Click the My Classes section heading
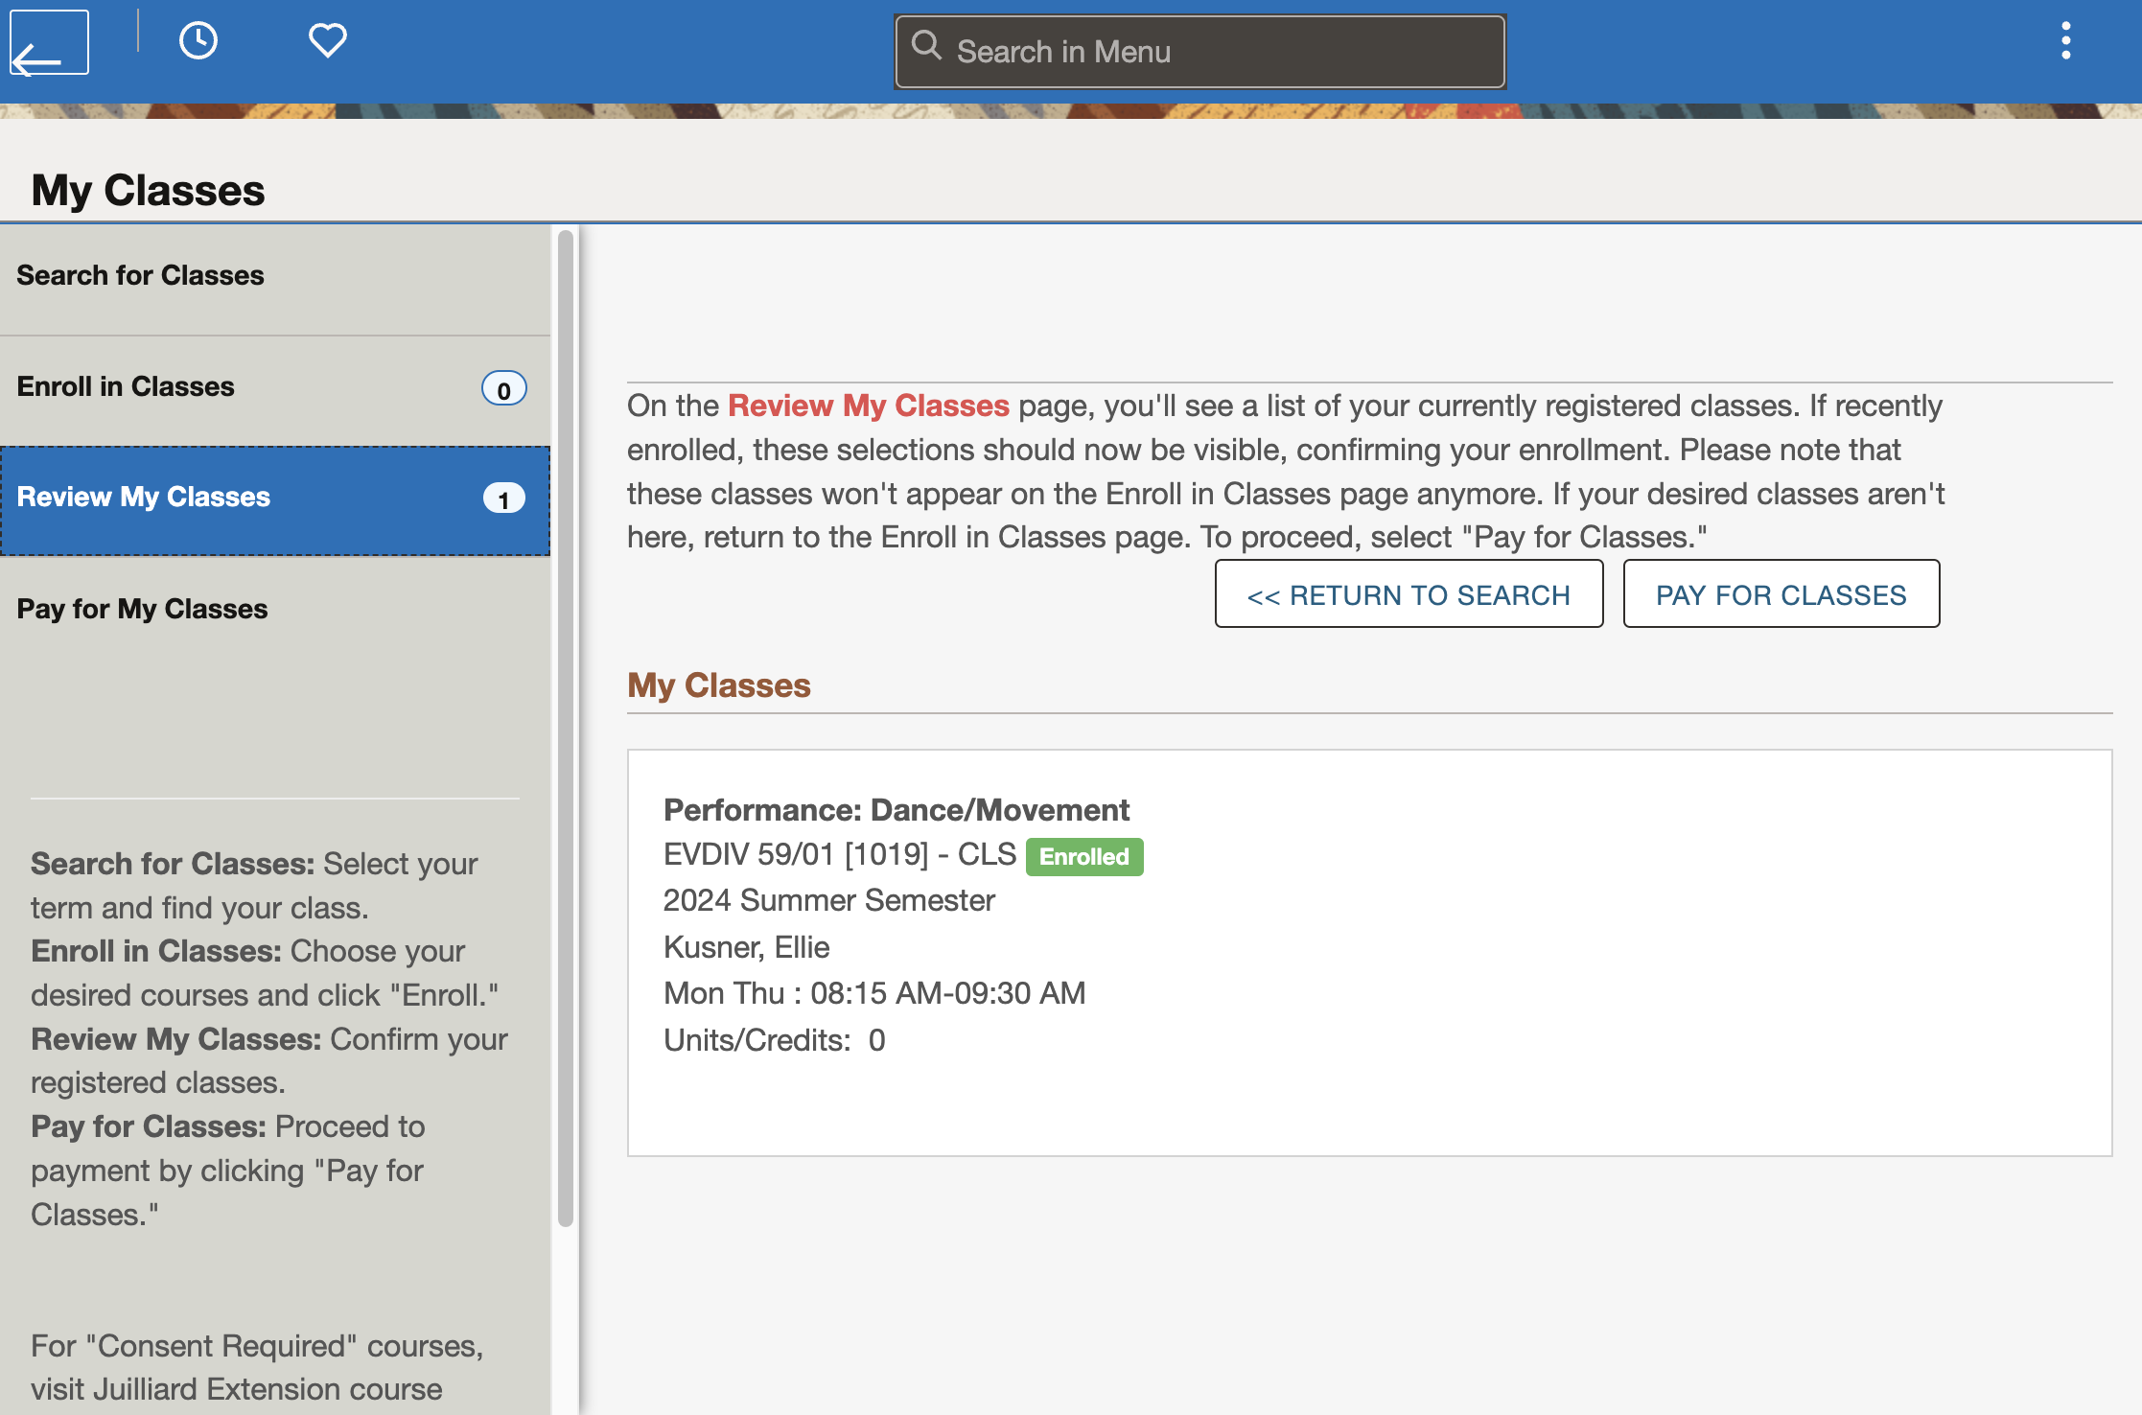Image resolution: width=2142 pixels, height=1415 pixels. [719, 685]
